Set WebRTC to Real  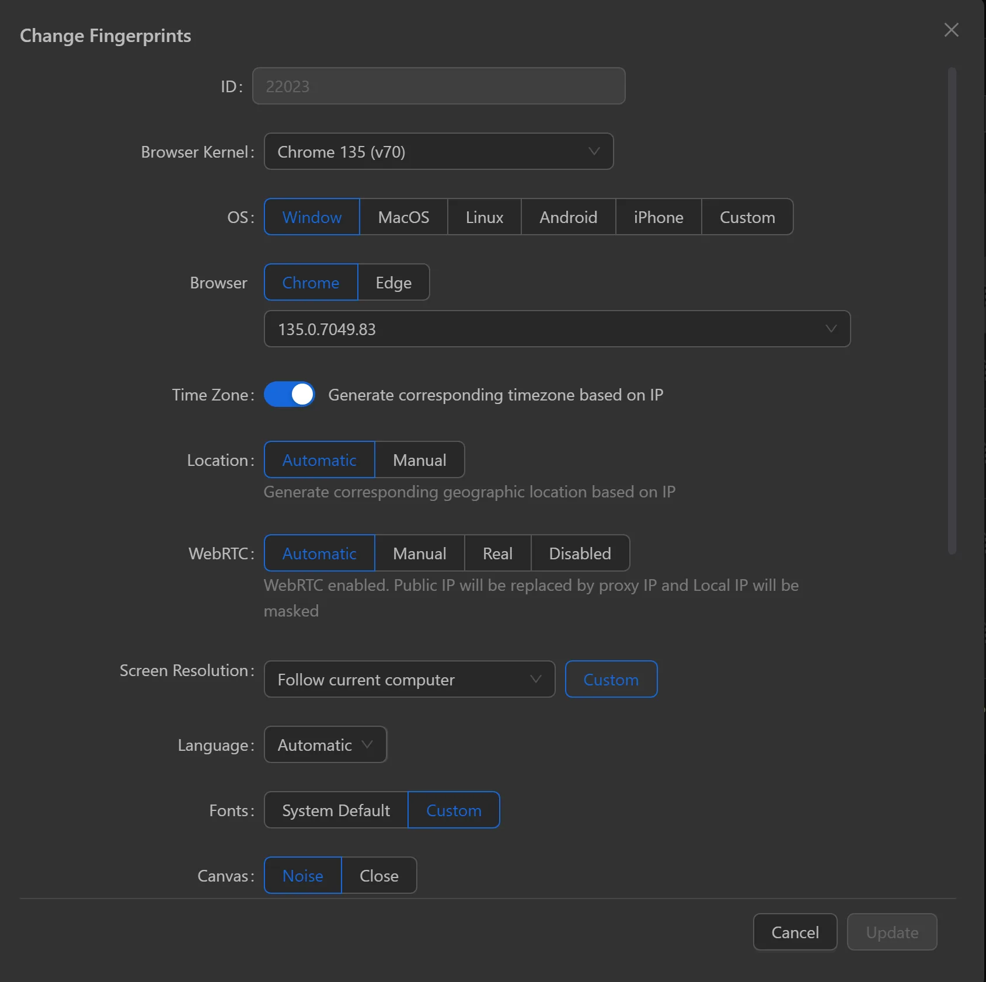click(497, 553)
